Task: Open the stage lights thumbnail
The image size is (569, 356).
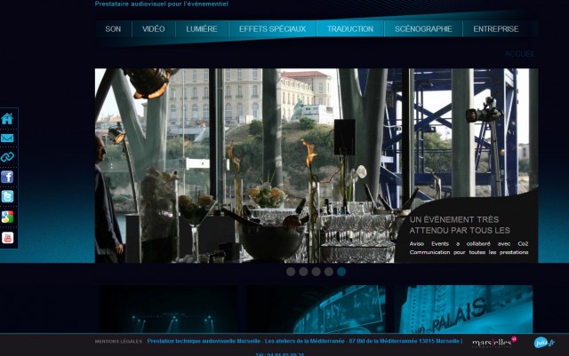Action: click(x=169, y=309)
